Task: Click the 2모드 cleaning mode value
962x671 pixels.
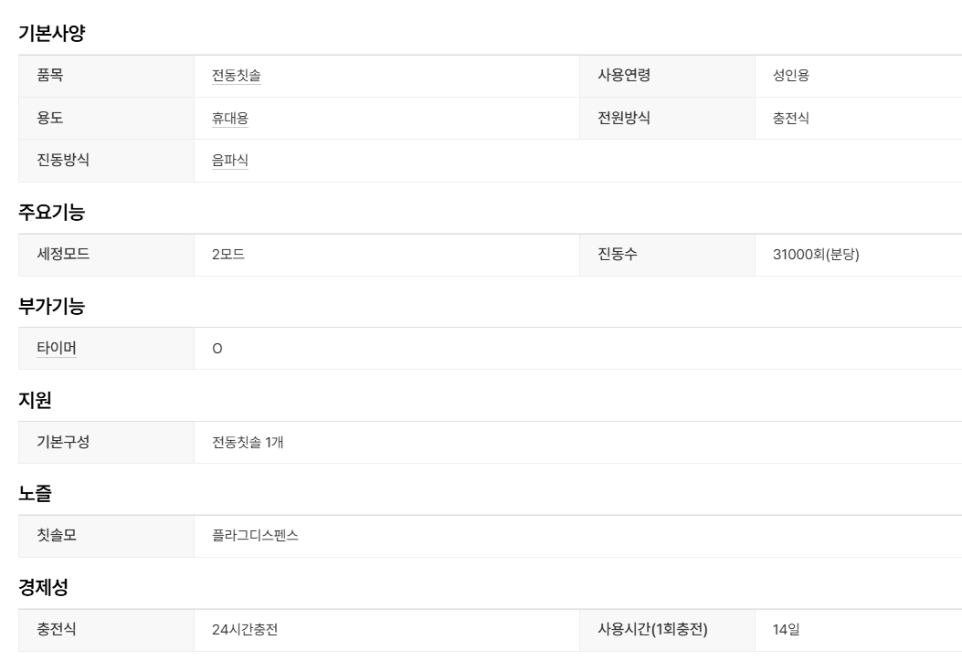Action: coord(228,254)
